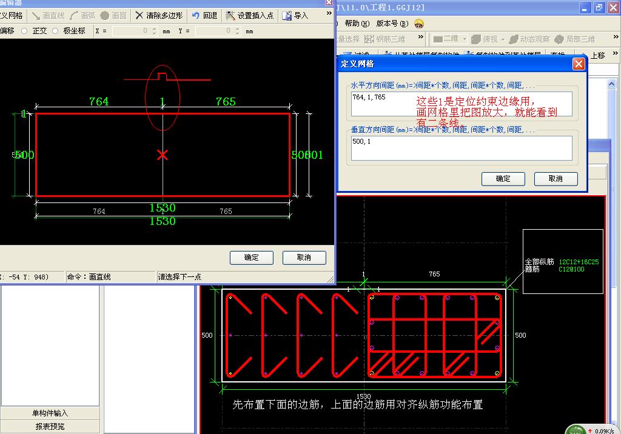Image resolution: width=621 pixels, height=434 pixels.
Task: Restore down the main GGJ window
Action: point(599,7)
